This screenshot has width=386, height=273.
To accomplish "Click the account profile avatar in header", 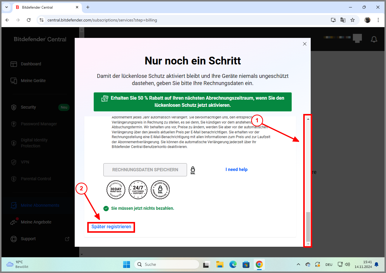I will click(357, 38).
